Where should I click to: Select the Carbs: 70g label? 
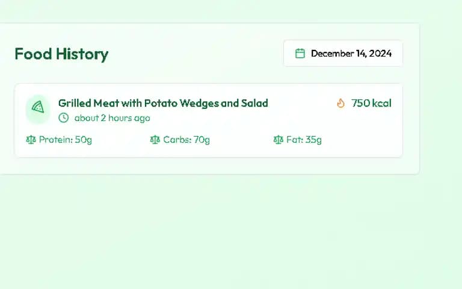pyautogui.click(x=186, y=140)
